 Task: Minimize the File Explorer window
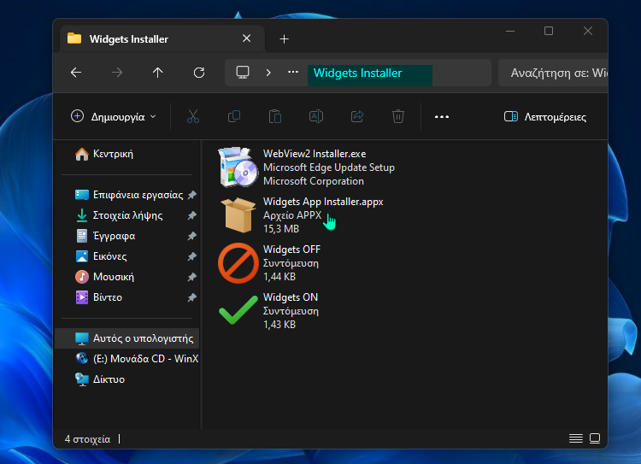pos(510,31)
